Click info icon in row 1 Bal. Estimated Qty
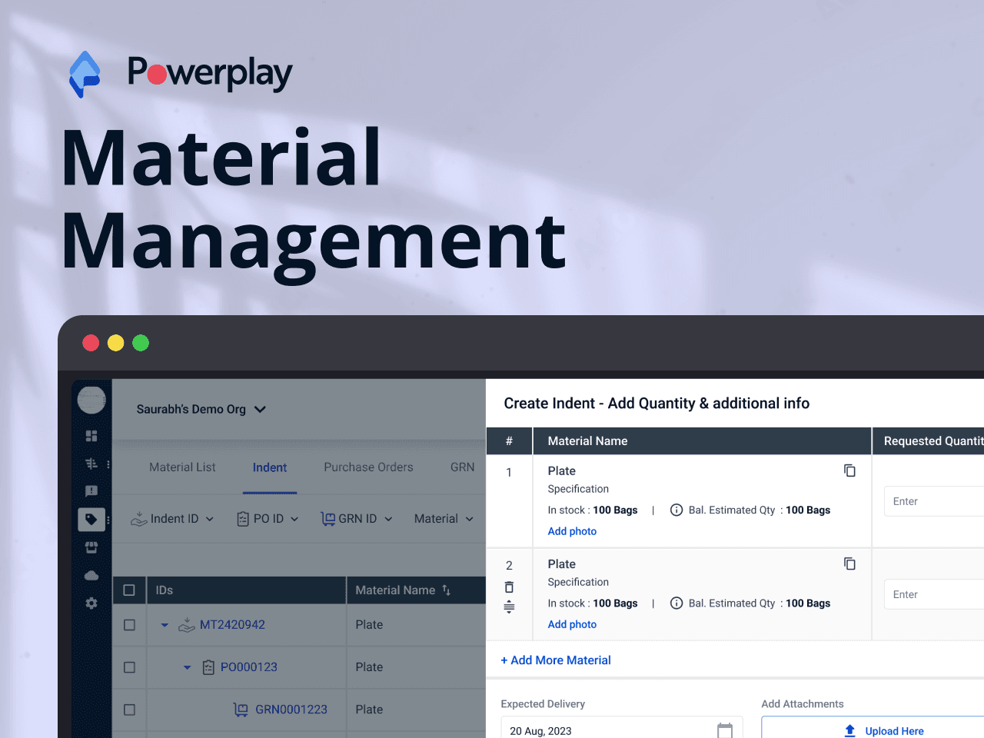This screenshot has height=738, width=984. [676, 510]
